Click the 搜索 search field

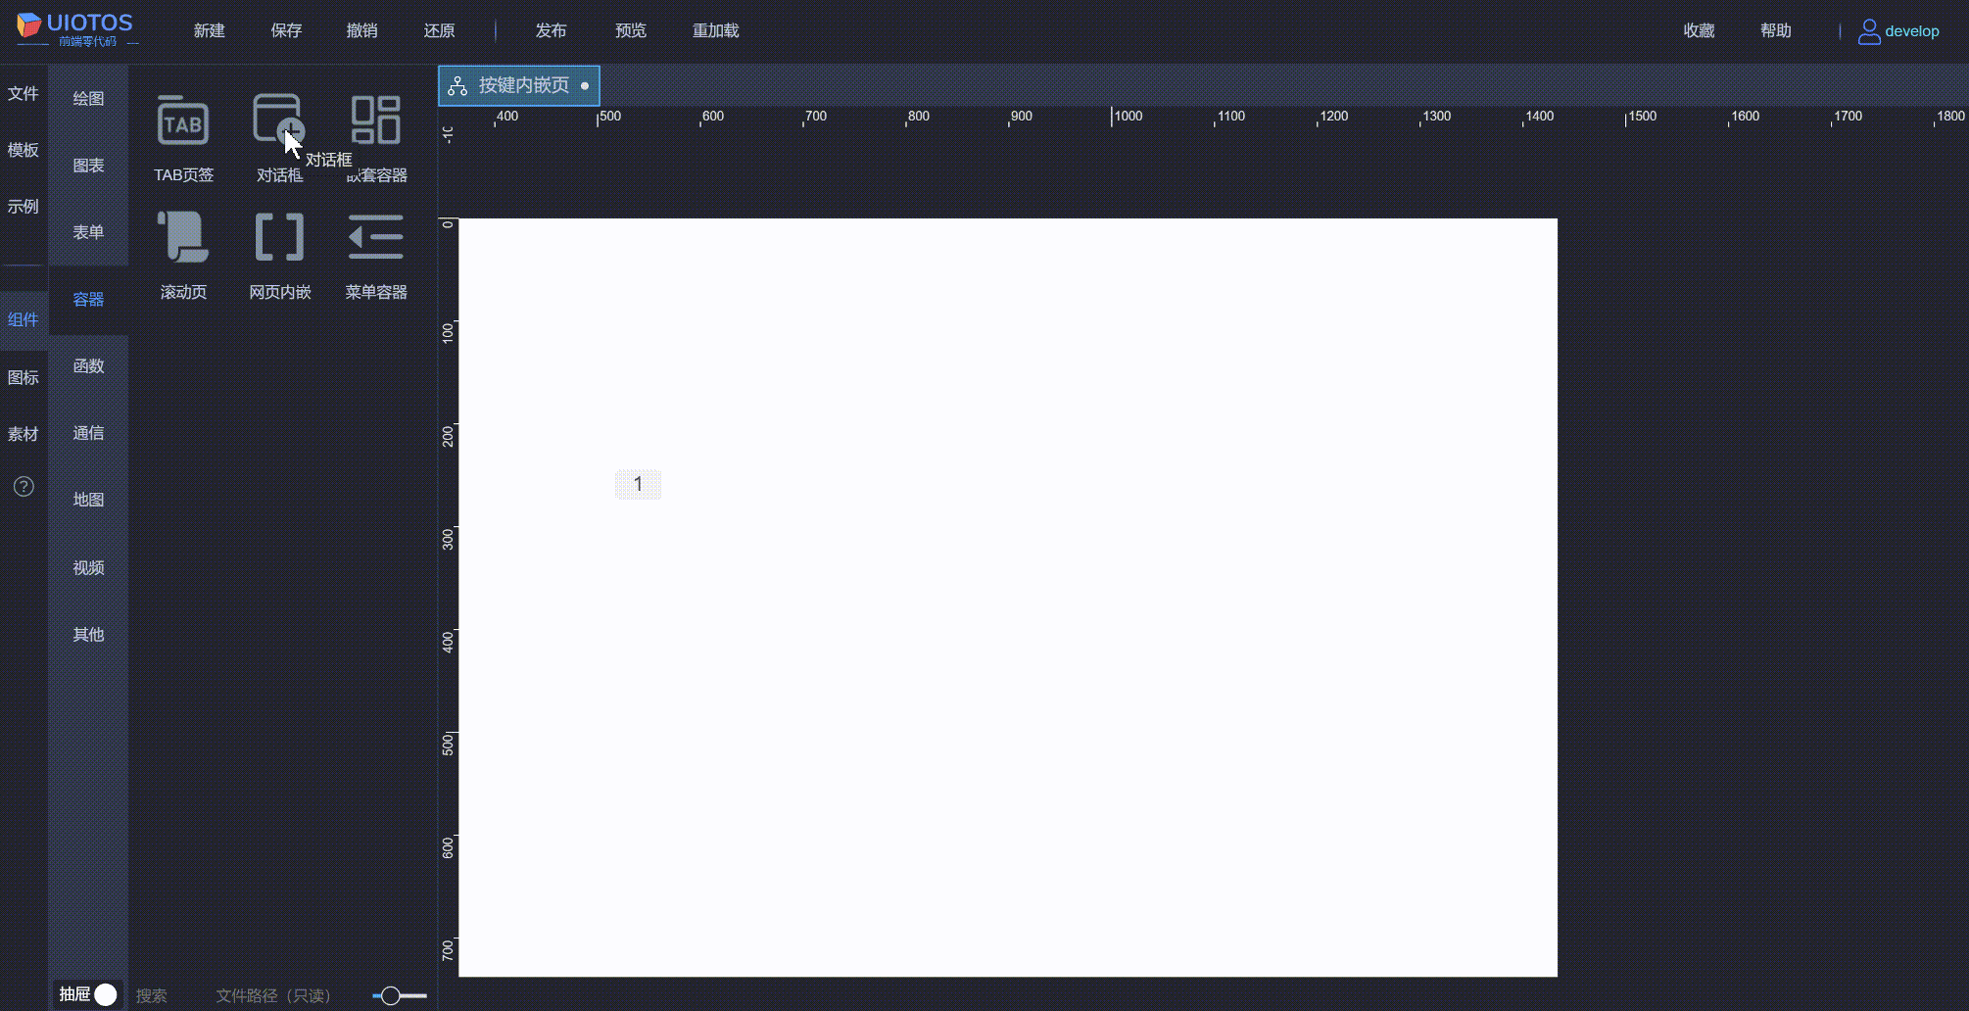click(152, 995)
